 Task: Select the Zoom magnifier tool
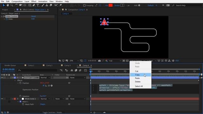pyautogui.click(x=12, y=5)
